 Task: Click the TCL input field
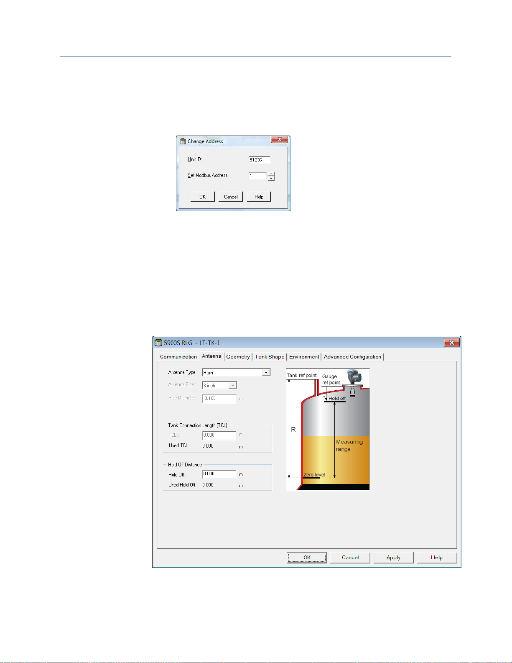[x=219, y=435]
